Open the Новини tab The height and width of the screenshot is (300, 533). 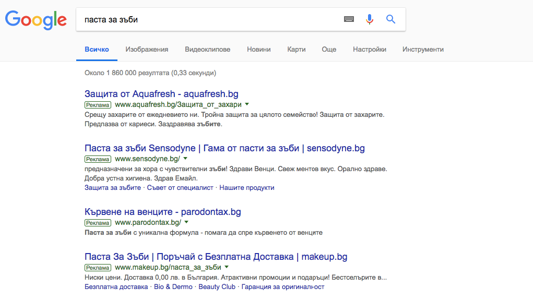pos(259,50)
